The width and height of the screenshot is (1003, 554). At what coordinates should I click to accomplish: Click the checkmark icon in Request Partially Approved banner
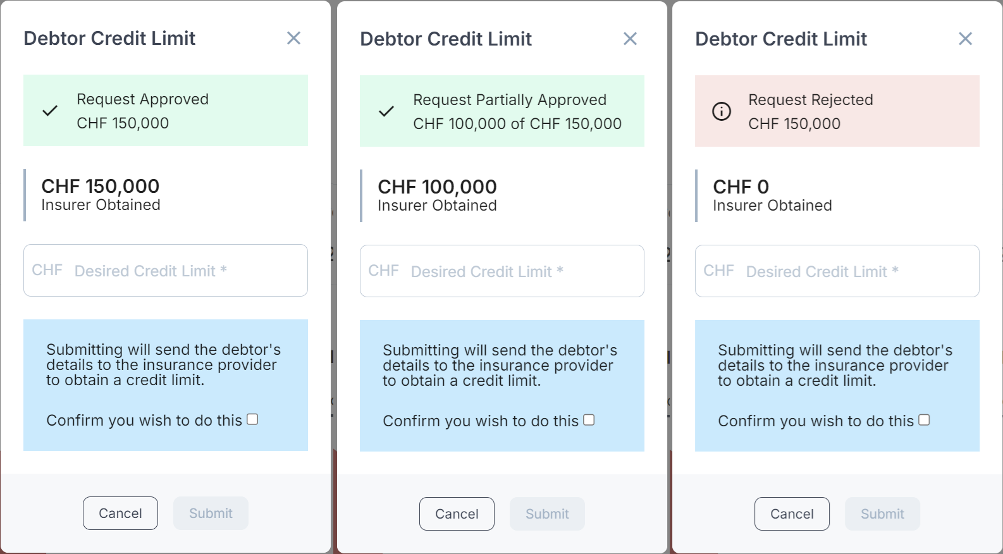385,111
